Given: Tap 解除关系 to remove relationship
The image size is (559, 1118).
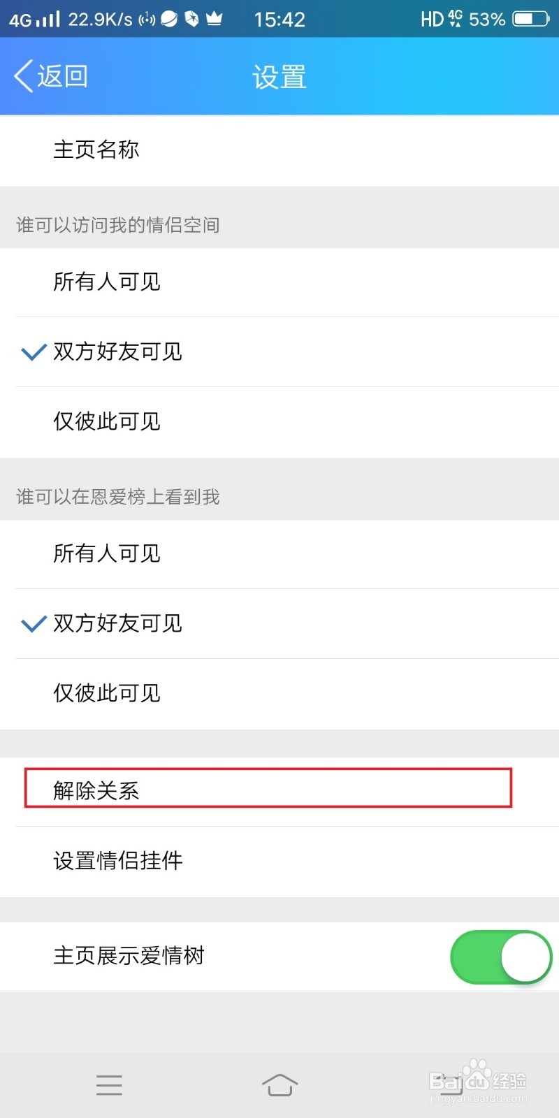Looking at the screenshot, I should 279,792.
